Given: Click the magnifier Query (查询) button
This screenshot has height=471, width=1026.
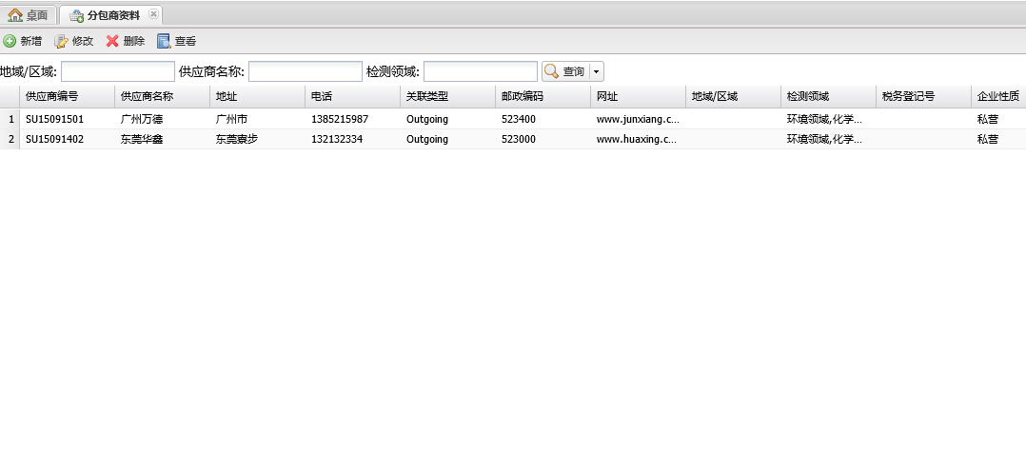Looking at the screenshot, I should [564, 71].
